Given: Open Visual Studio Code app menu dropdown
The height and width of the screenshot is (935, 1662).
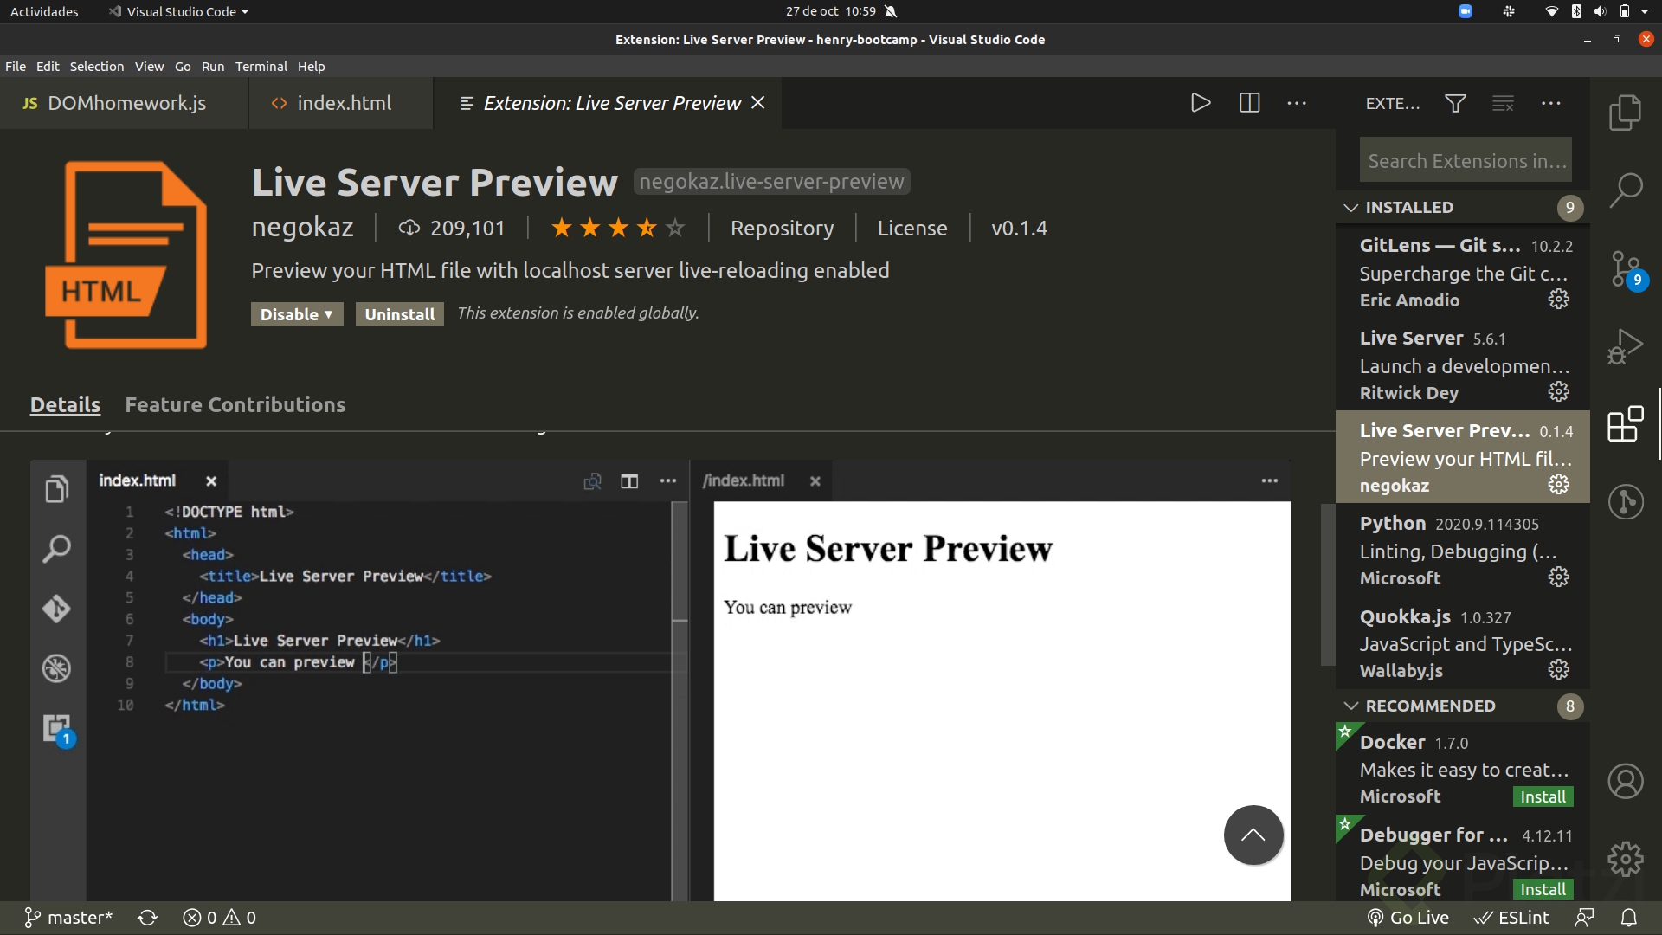Looking at the screenshot, I should 179,12.
